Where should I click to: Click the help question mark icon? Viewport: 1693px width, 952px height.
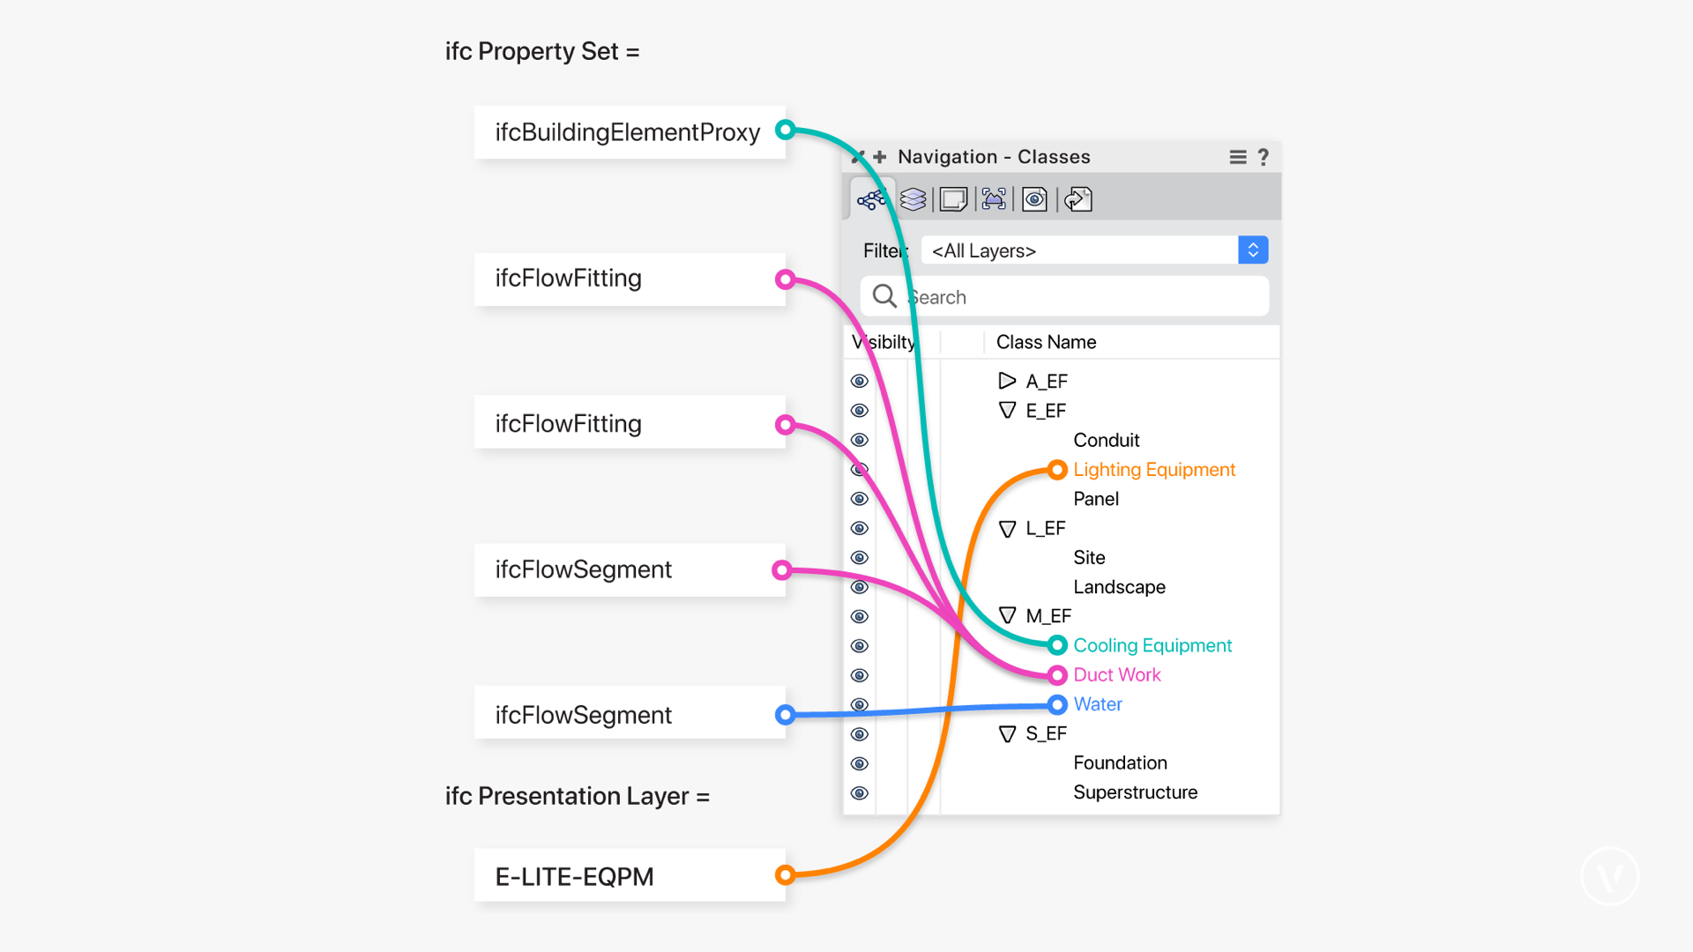(x=1263, y=156)
